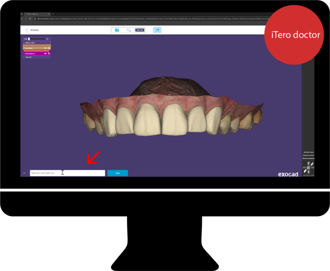Screen dimensions: 330x271
Task: Click the browser back arrow
Action: [22, 19]
